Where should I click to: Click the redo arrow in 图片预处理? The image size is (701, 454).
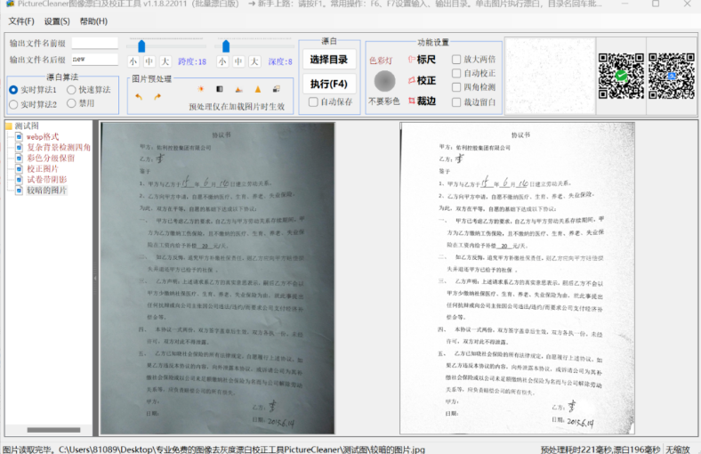pyautogui.click(x=157, y=97)
